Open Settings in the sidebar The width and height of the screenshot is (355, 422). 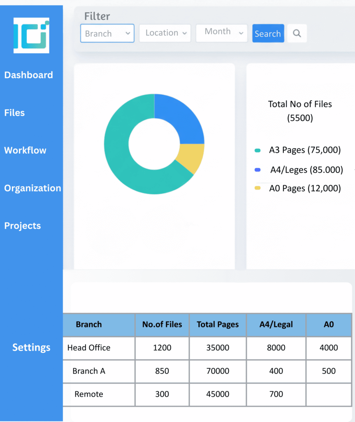tap(31, 347)
